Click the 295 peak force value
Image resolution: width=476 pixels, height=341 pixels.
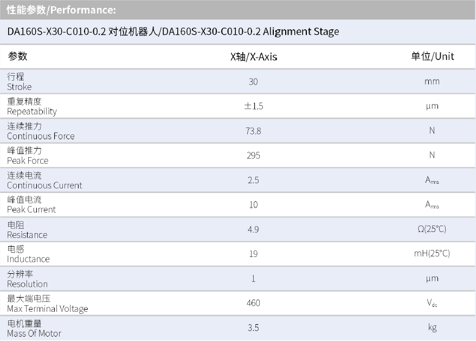[x=253, y=156]
